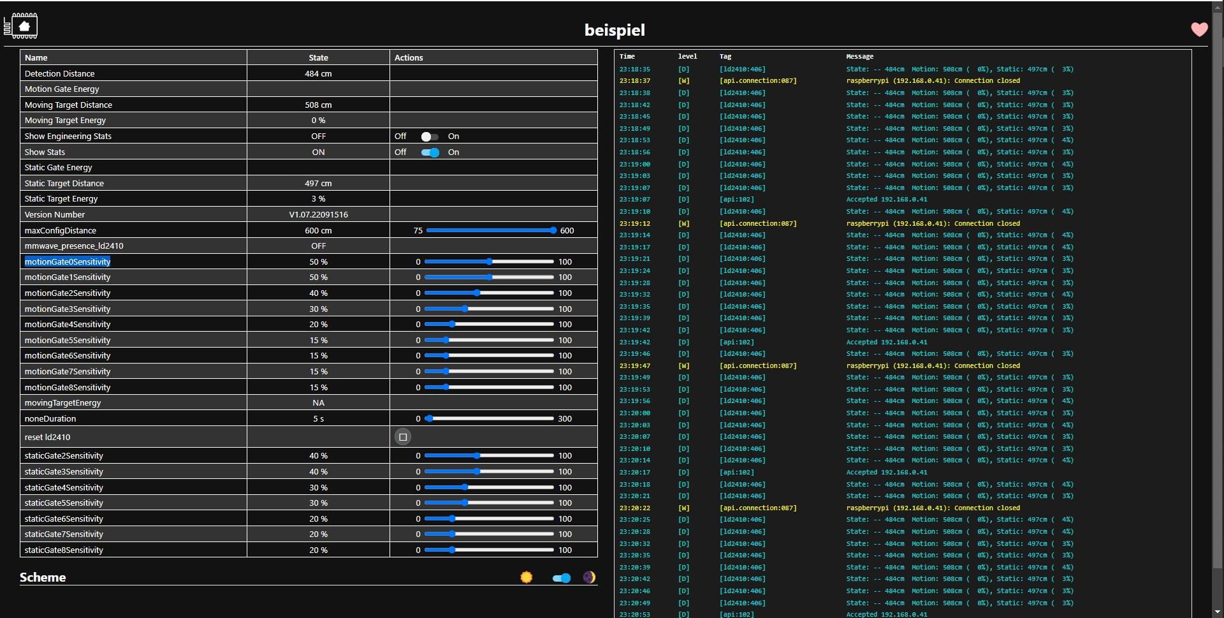Click the log Message column header
Image resolution: width=1224 pixels, height=618 pixels.
859,57
